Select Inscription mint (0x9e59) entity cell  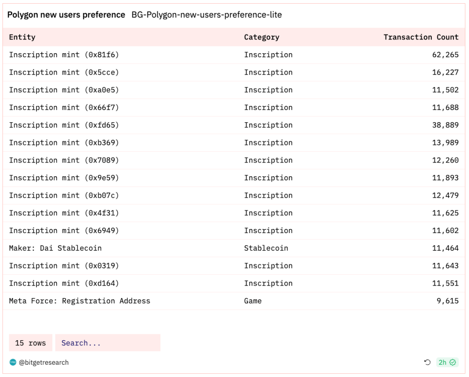[64, 178]
